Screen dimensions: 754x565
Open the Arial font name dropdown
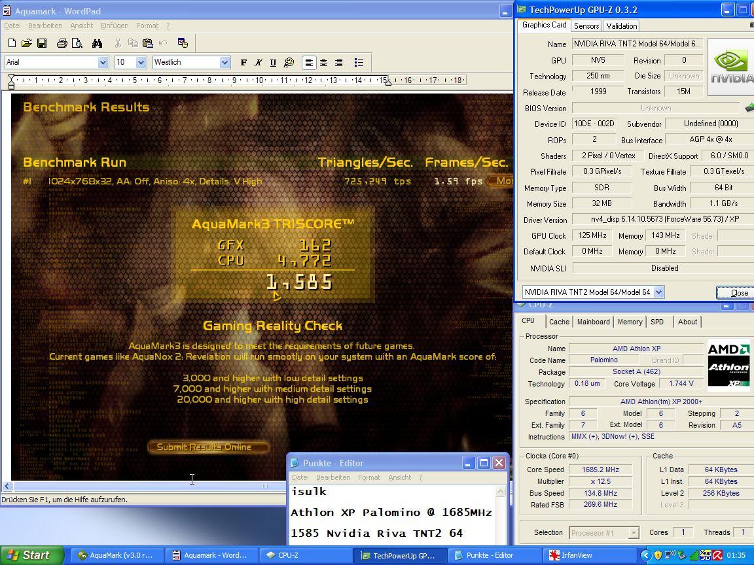(103, 63)
